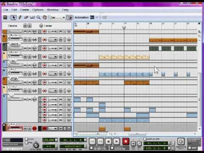Click the Stop transport button

108,142
